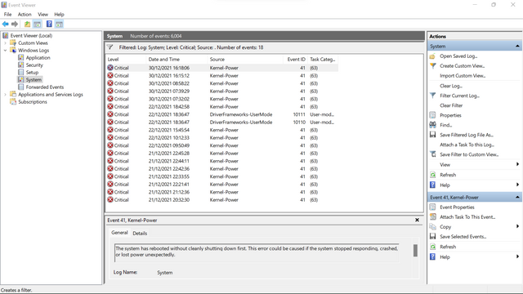This screenshot has width=523, height=294.
Task: Sort by the Event ID column header
Action: [x=295, y=60]
